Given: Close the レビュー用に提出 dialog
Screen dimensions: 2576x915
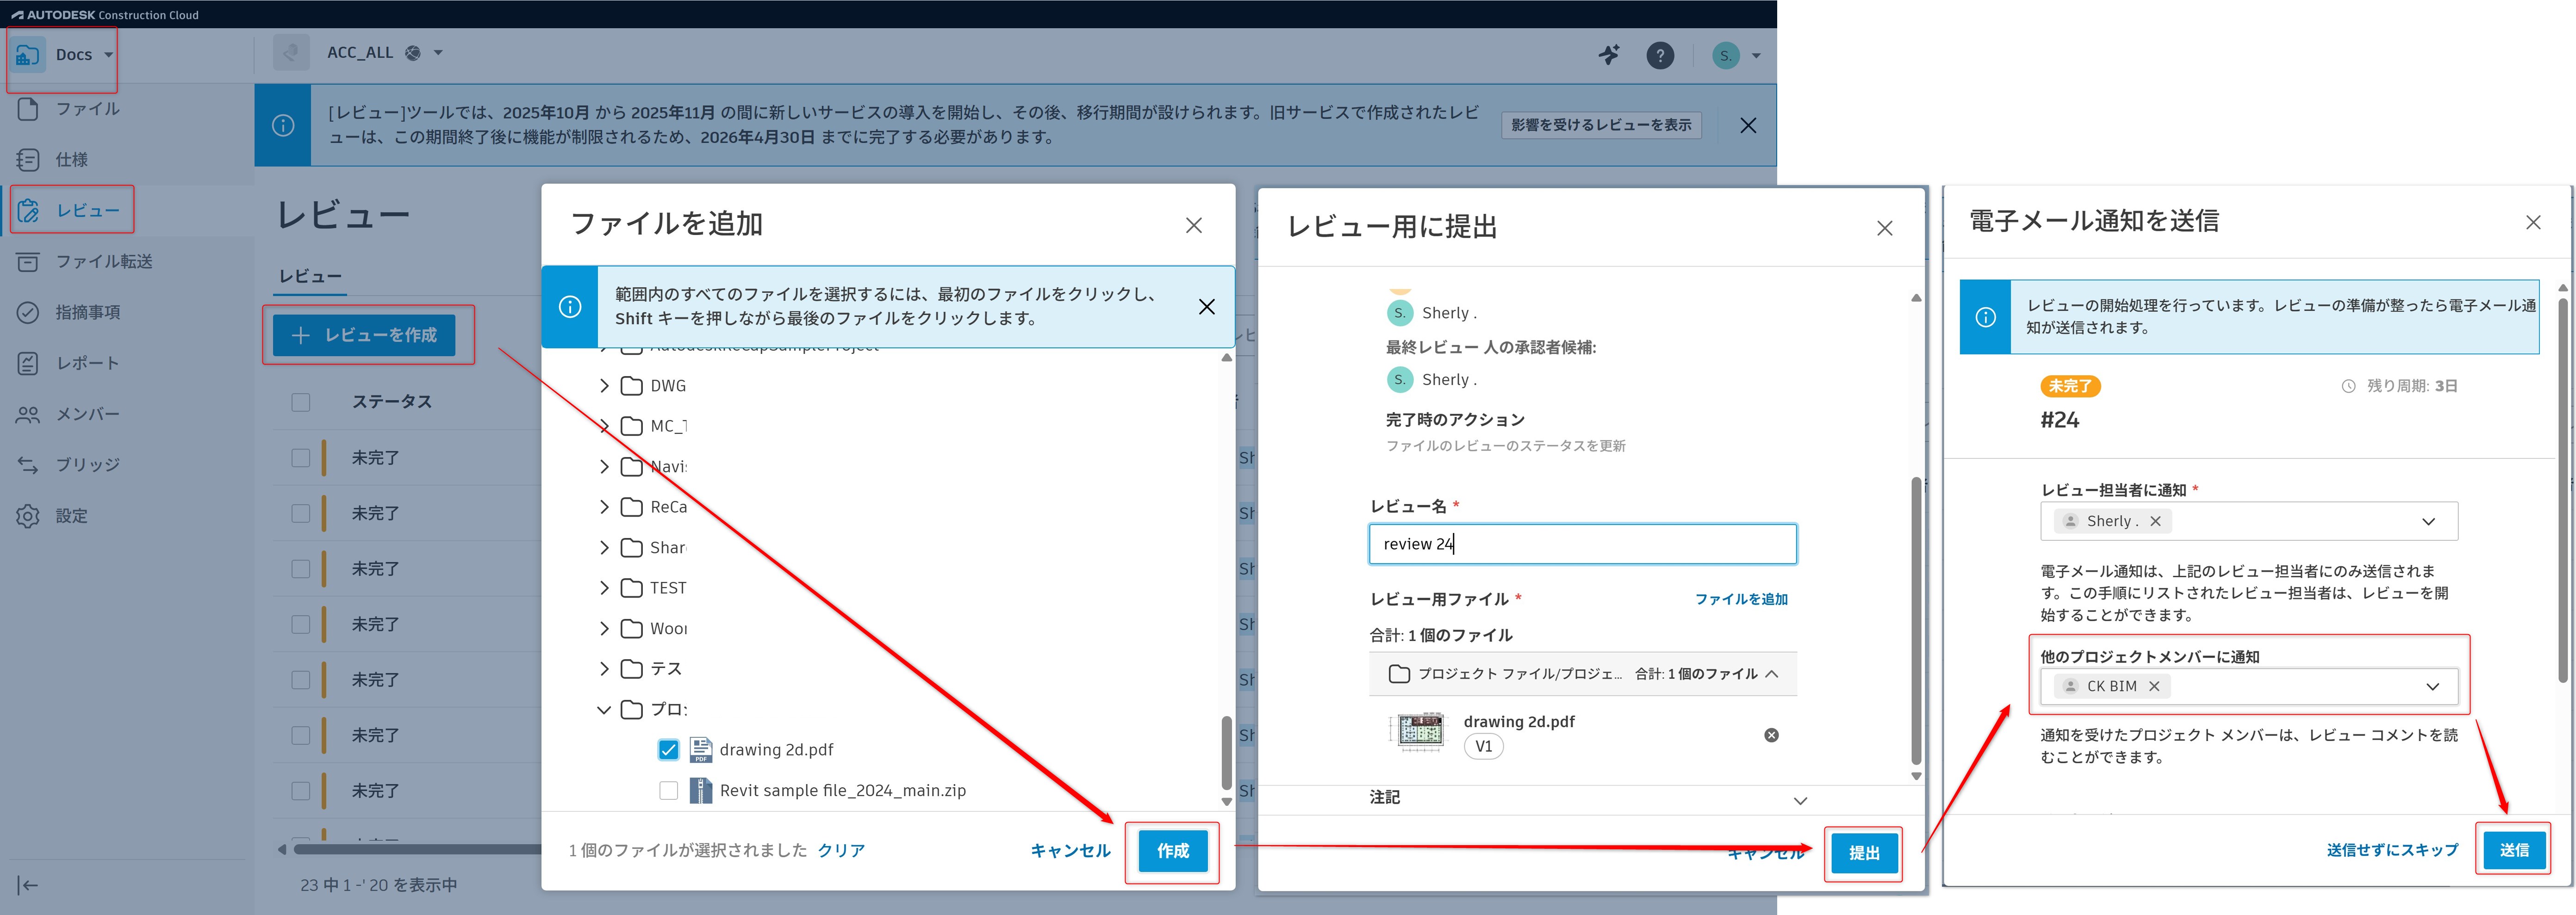Looking at the screenshot, I should 1885,229.
